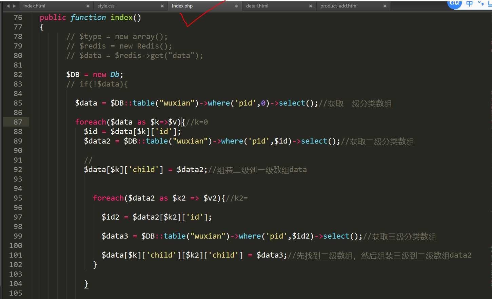
Task: Click the closing brace on line 102
Action: coord(95,265)
